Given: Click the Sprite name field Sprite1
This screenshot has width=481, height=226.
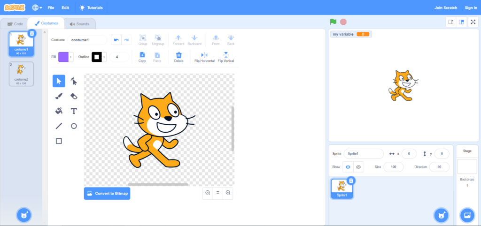Looking at the screenshot, I should 364,154.
